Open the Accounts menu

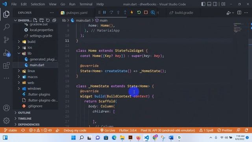[x=6, y=108]
